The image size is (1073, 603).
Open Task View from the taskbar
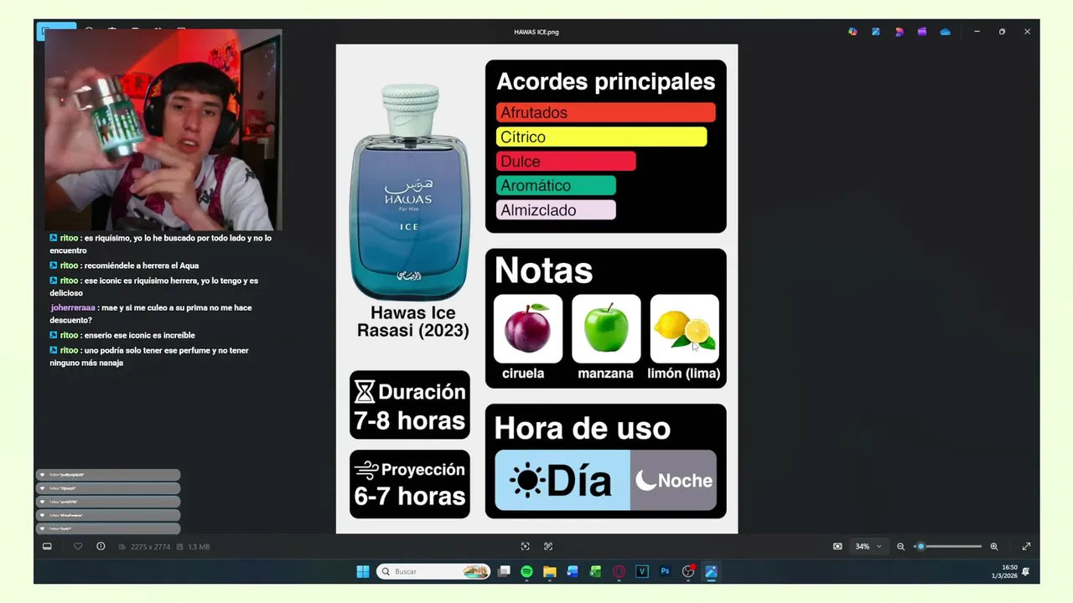coord(504,571)
